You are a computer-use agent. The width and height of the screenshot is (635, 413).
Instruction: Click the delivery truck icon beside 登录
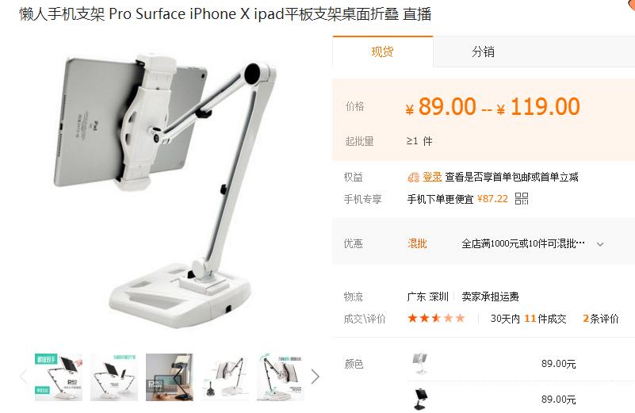(x=414, y=177)
